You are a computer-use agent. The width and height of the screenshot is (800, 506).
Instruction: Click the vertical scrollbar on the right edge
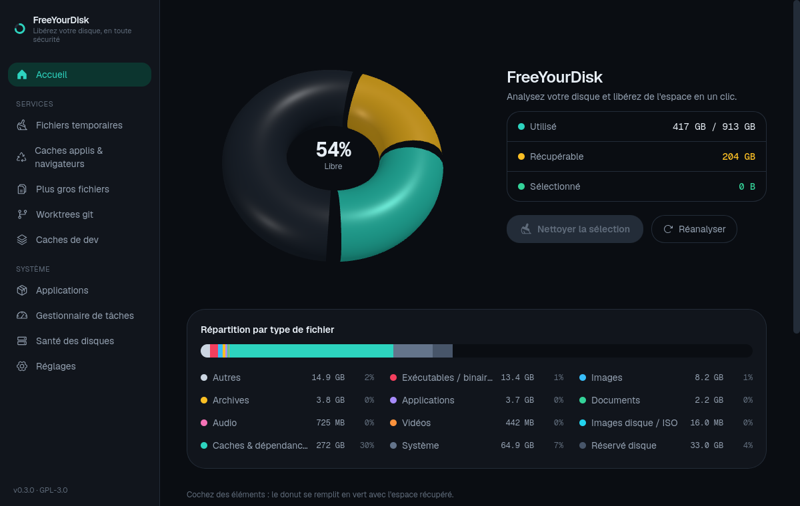pyautogui.click(x=796, y=166)
